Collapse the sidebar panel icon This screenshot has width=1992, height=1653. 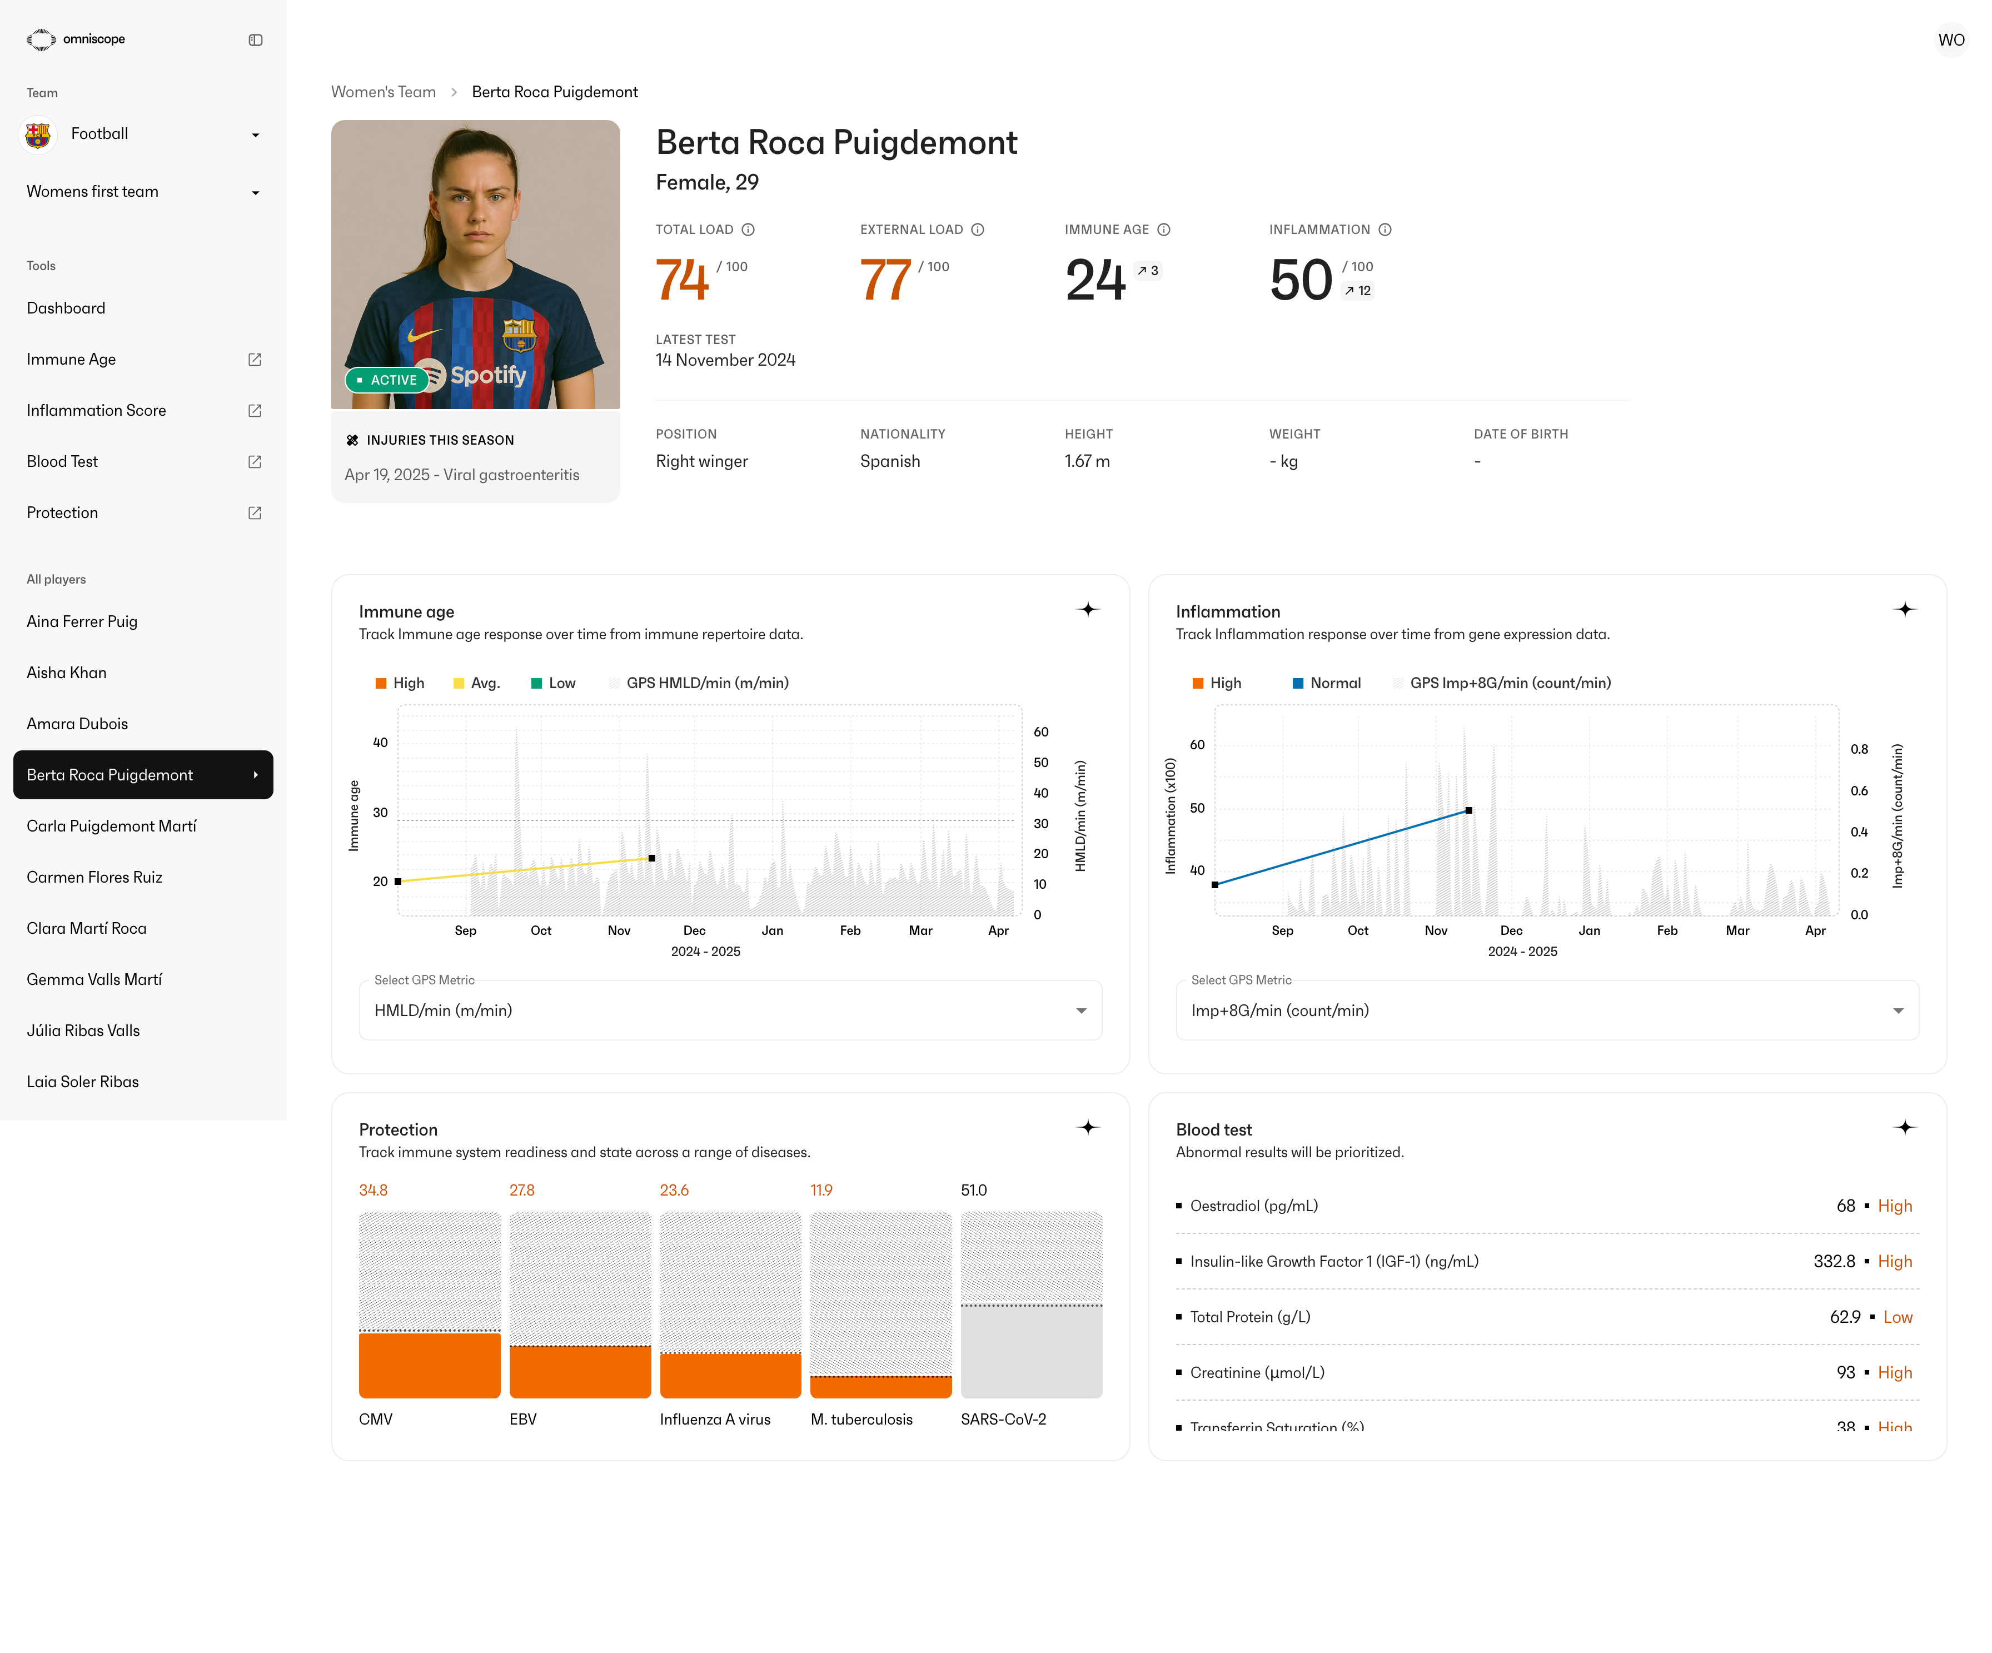click(255, 40)
